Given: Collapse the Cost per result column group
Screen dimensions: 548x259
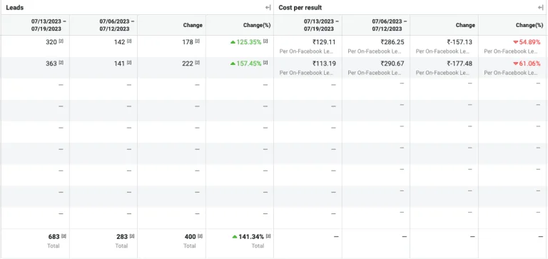Looking at the screenshot, I should coord(541,7).
